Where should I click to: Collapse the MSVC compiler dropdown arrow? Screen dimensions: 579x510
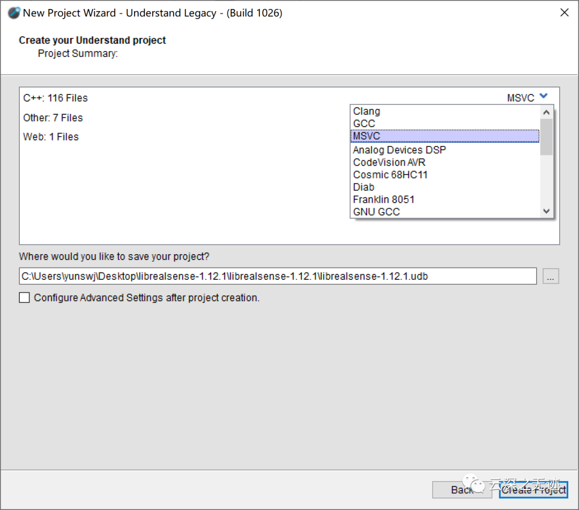coord(544,97)
